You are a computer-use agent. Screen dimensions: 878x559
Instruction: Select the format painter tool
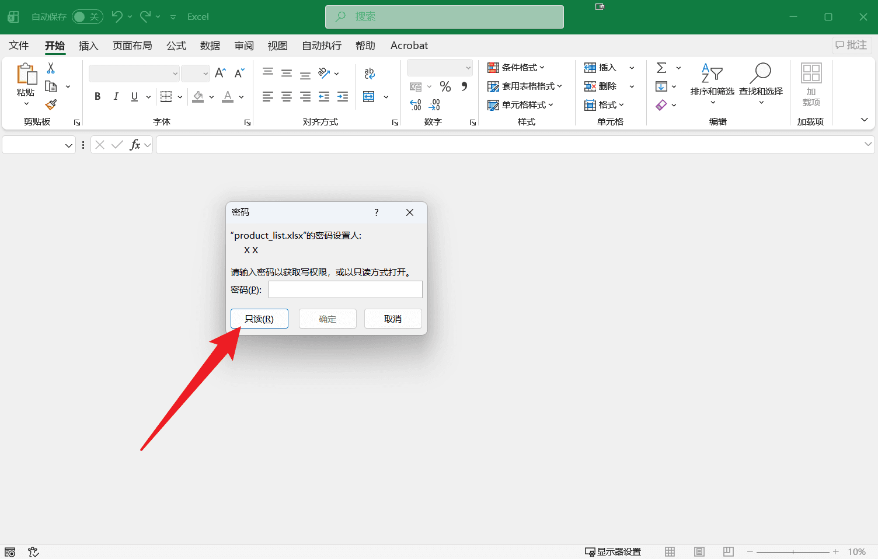tap(50, 105)
